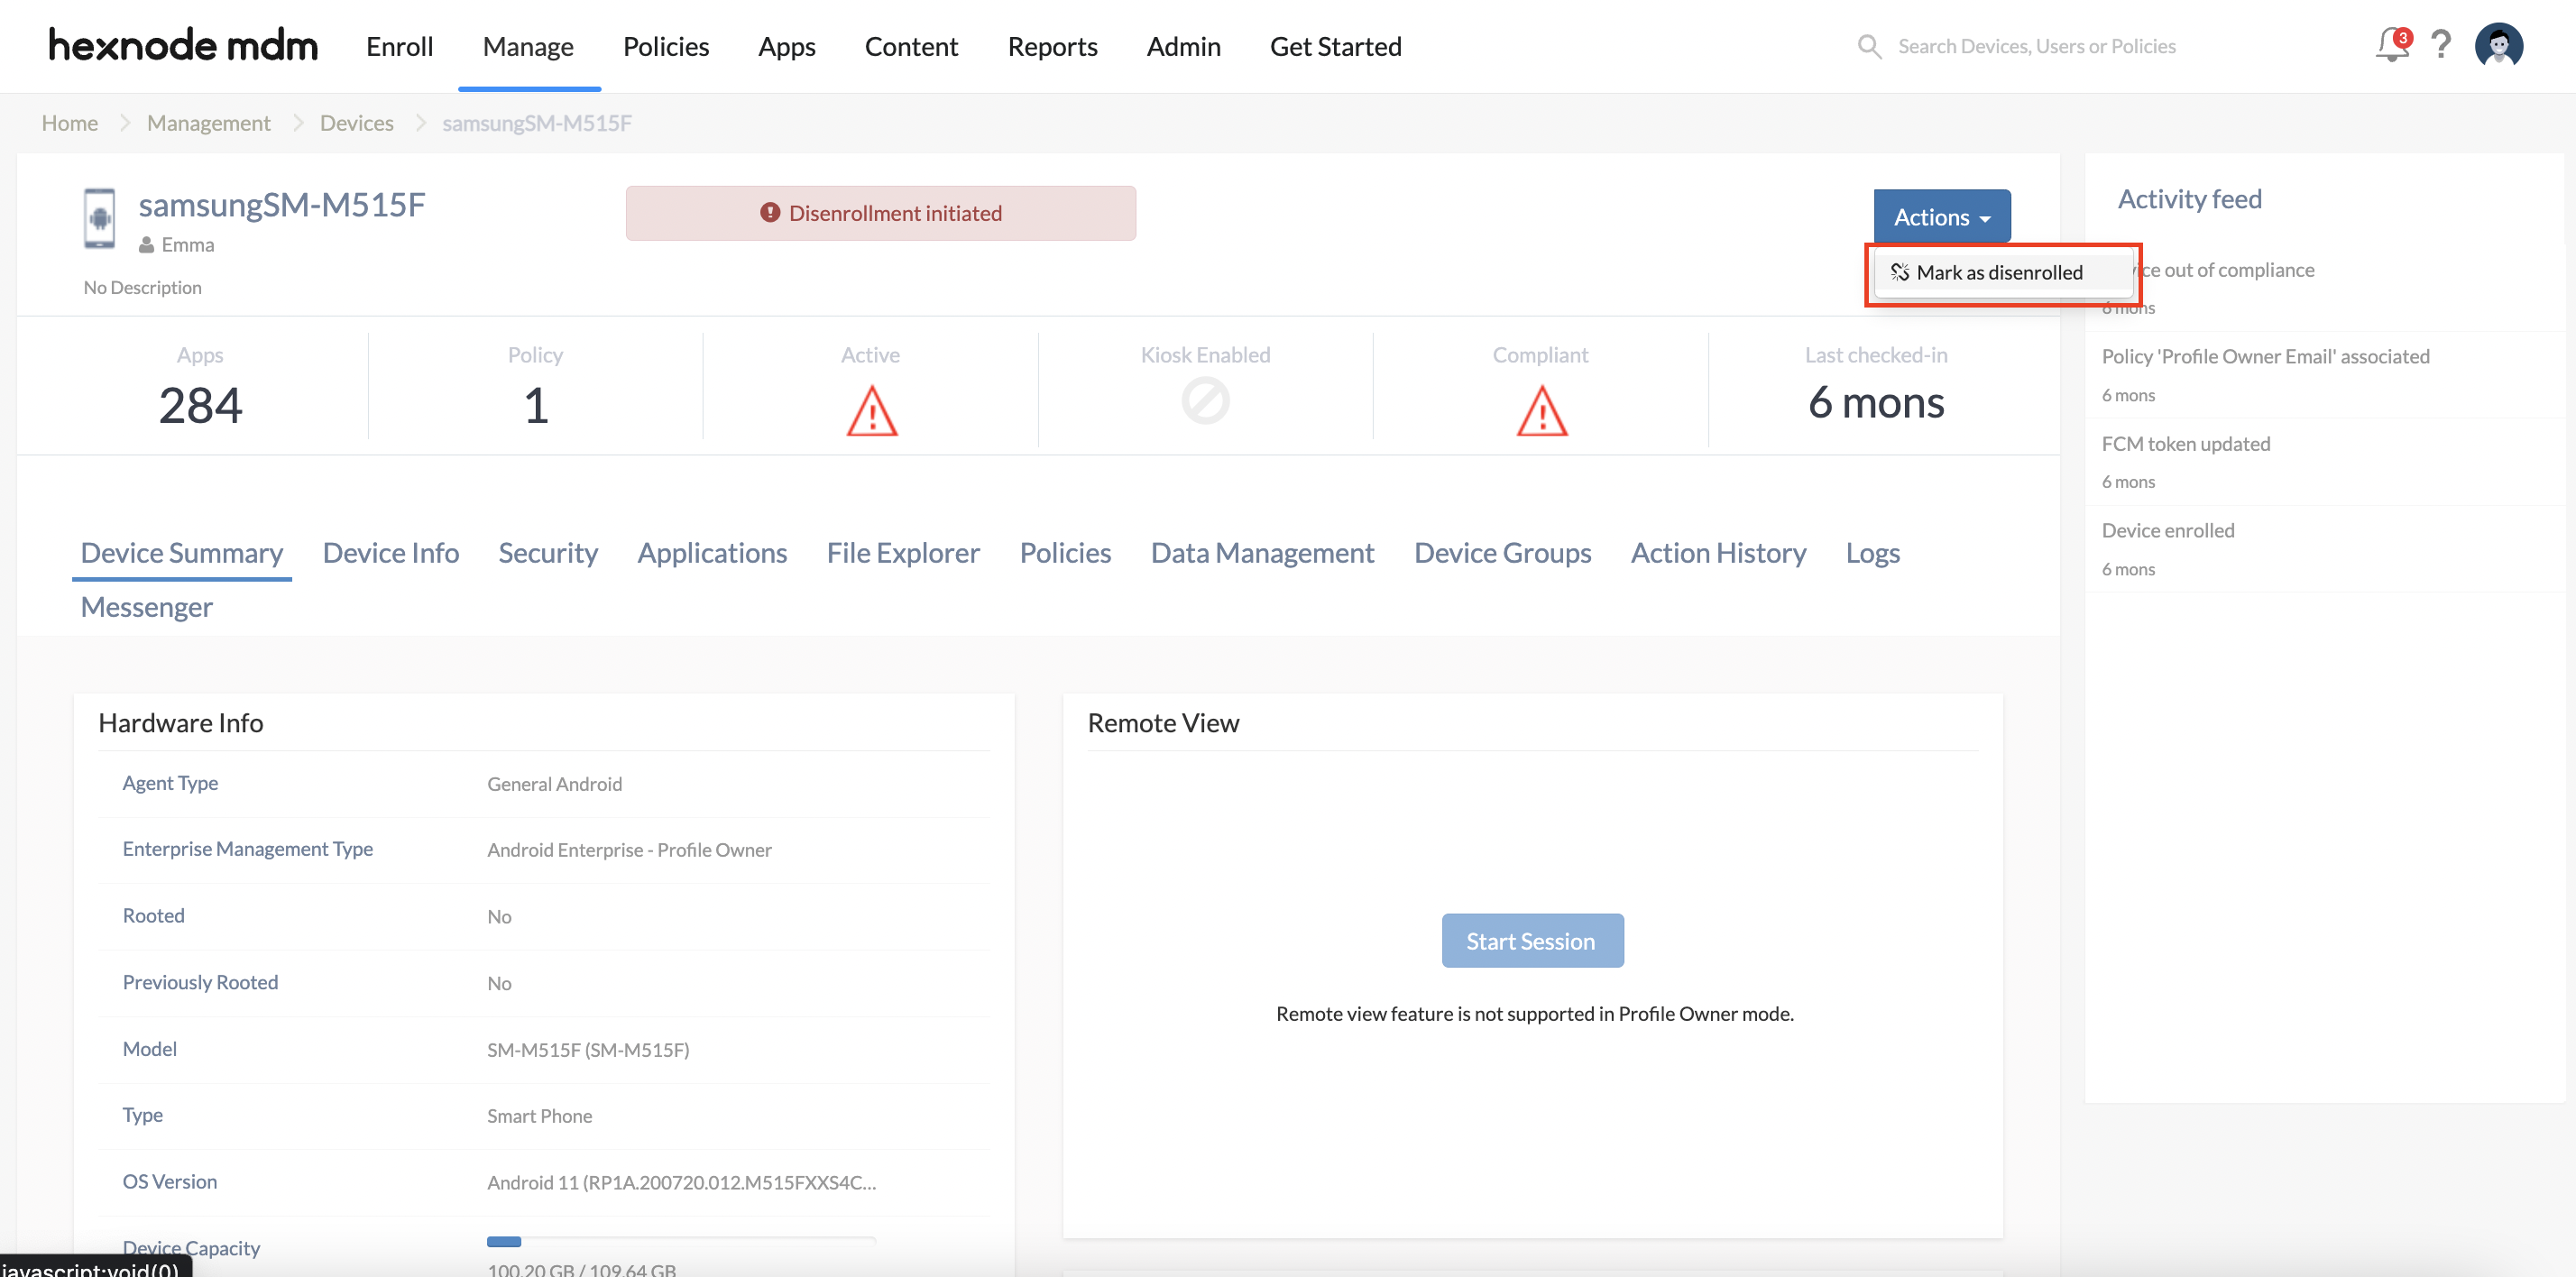Viewport: 2576px width, 1277px height.
Task: Click the search magnifier icon
Action: 1869,46
